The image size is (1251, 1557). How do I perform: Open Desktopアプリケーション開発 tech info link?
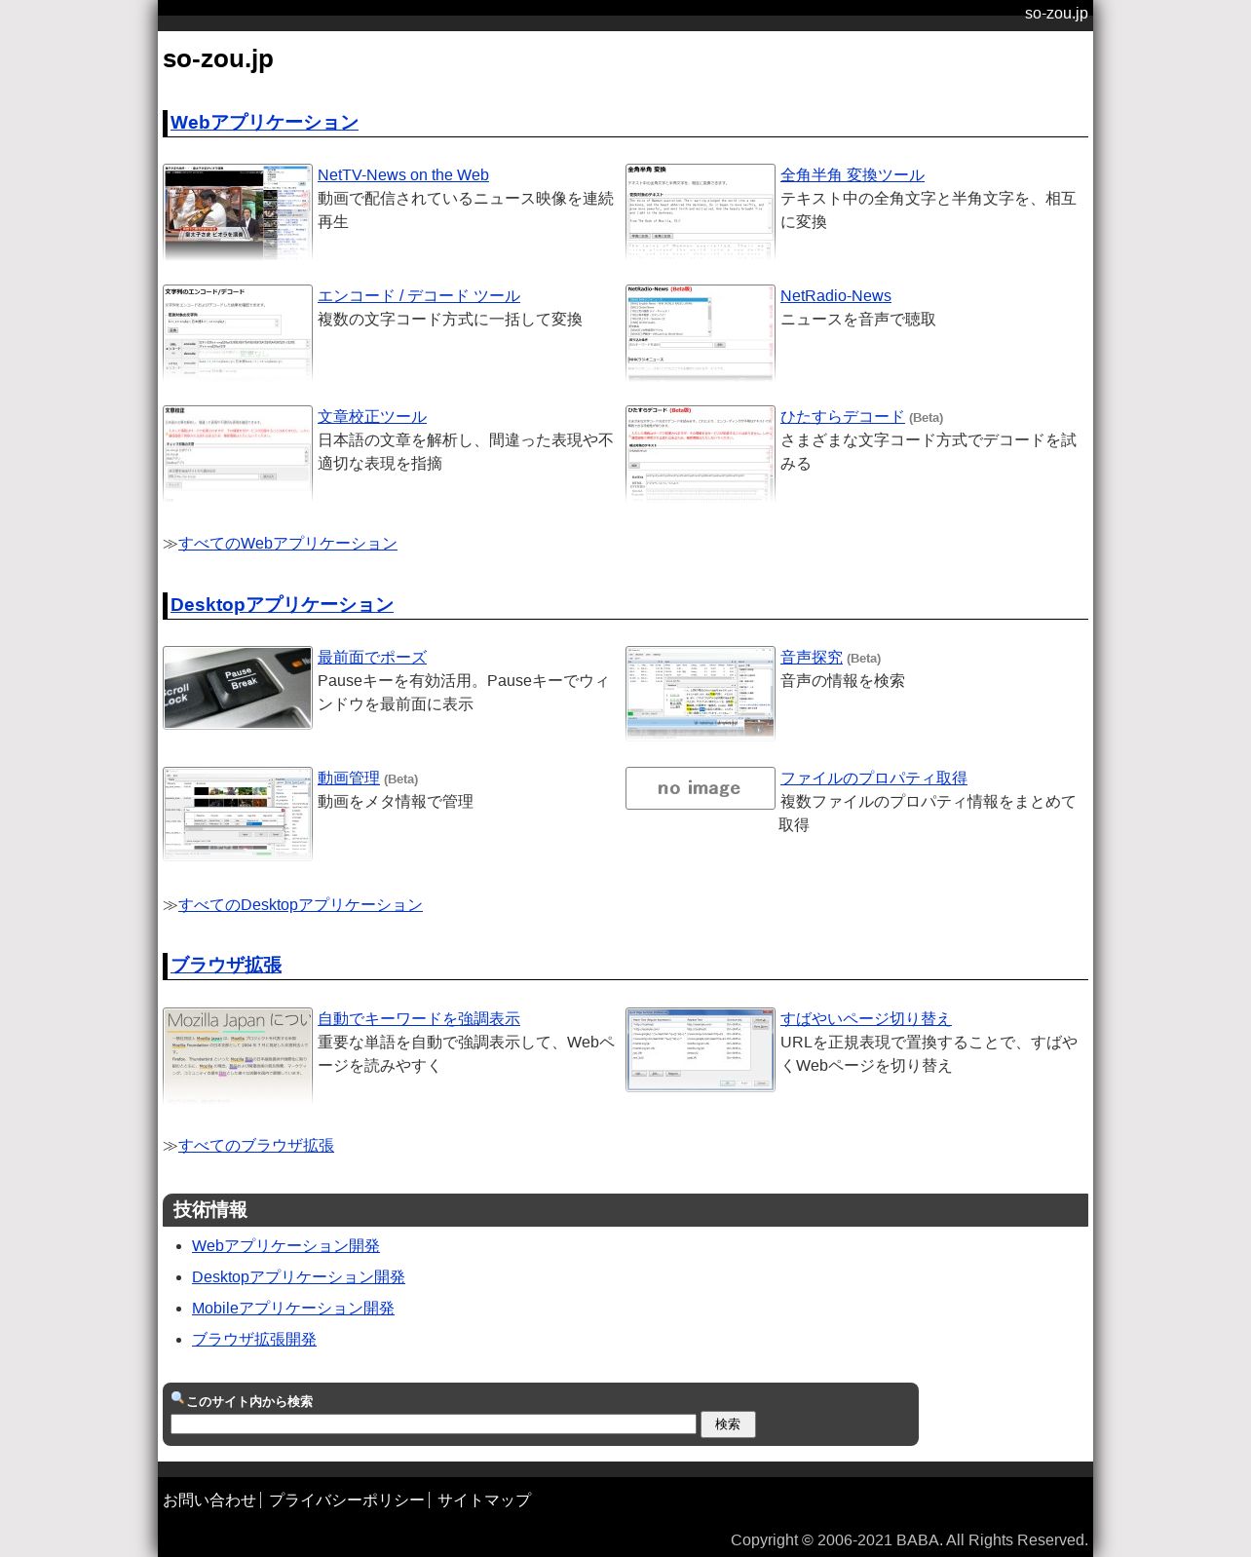298,1277
